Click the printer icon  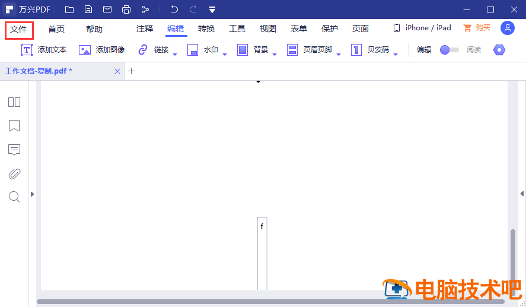(x=126, y=10)
